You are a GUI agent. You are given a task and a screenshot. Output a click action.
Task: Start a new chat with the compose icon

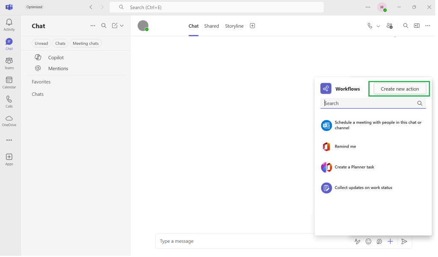[x=115, y=26]
